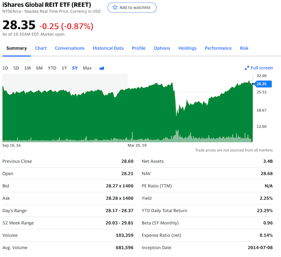The height and width of the screenshot is (257, 281).
Task: Select the 5Y chart range
Action: coord(75,68)
